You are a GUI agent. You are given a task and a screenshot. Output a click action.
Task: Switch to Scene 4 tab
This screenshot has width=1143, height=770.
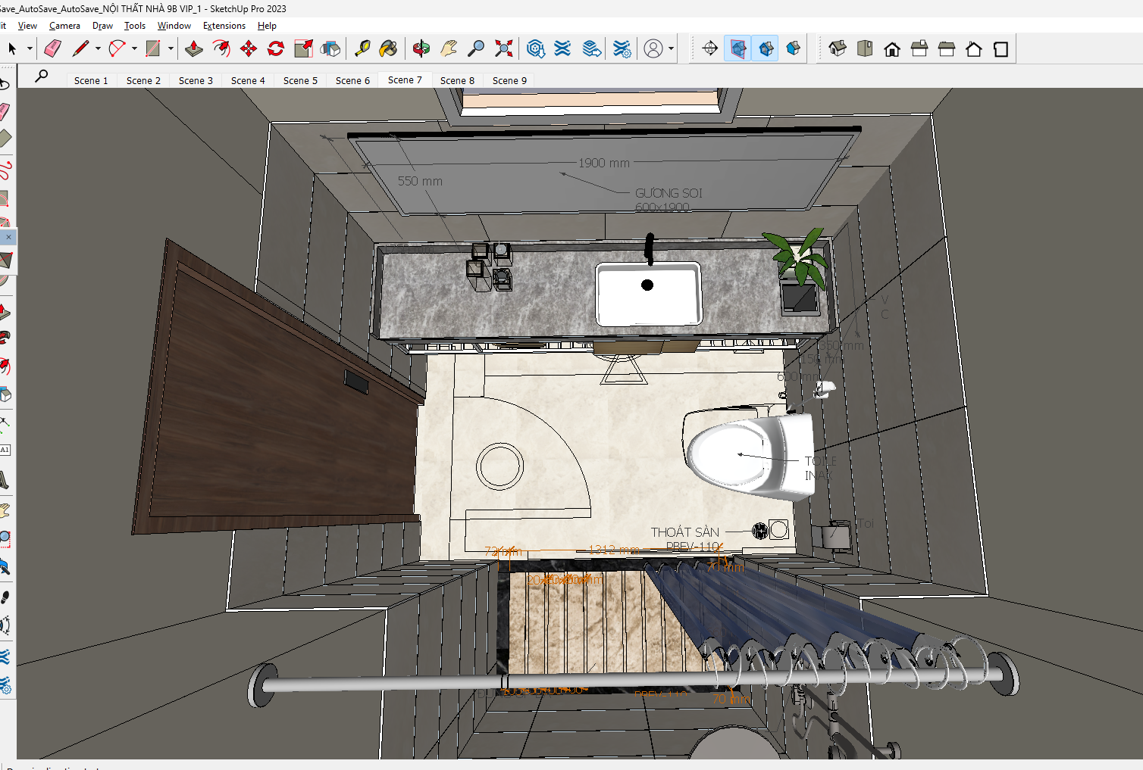point(248,80)
